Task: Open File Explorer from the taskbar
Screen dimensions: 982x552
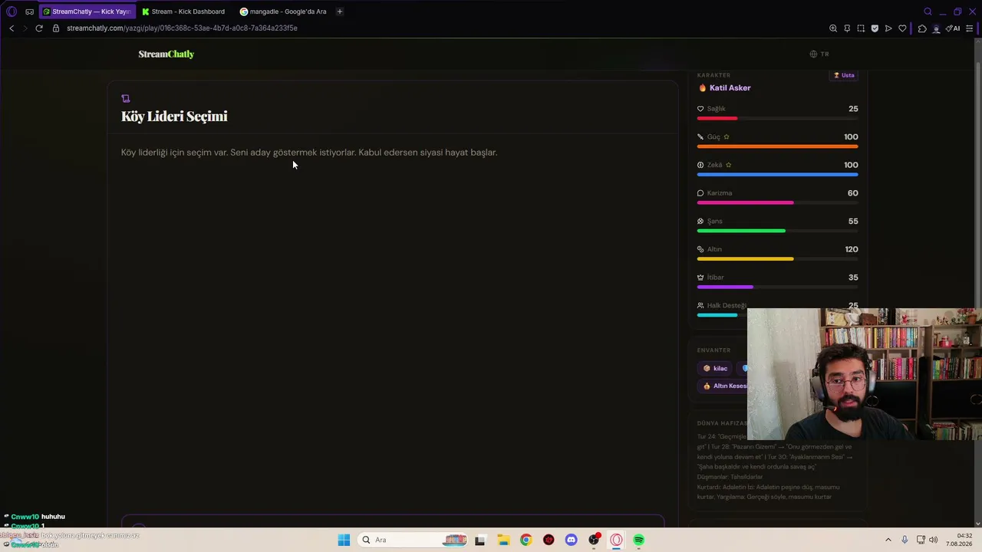Action: point(503,540)
